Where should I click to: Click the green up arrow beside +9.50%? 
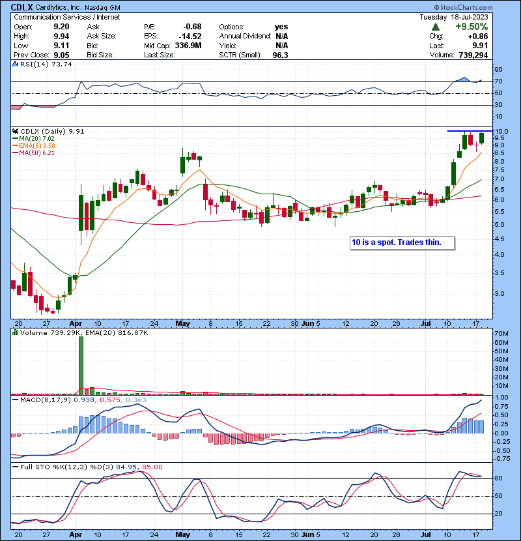(x=436, y=27)
